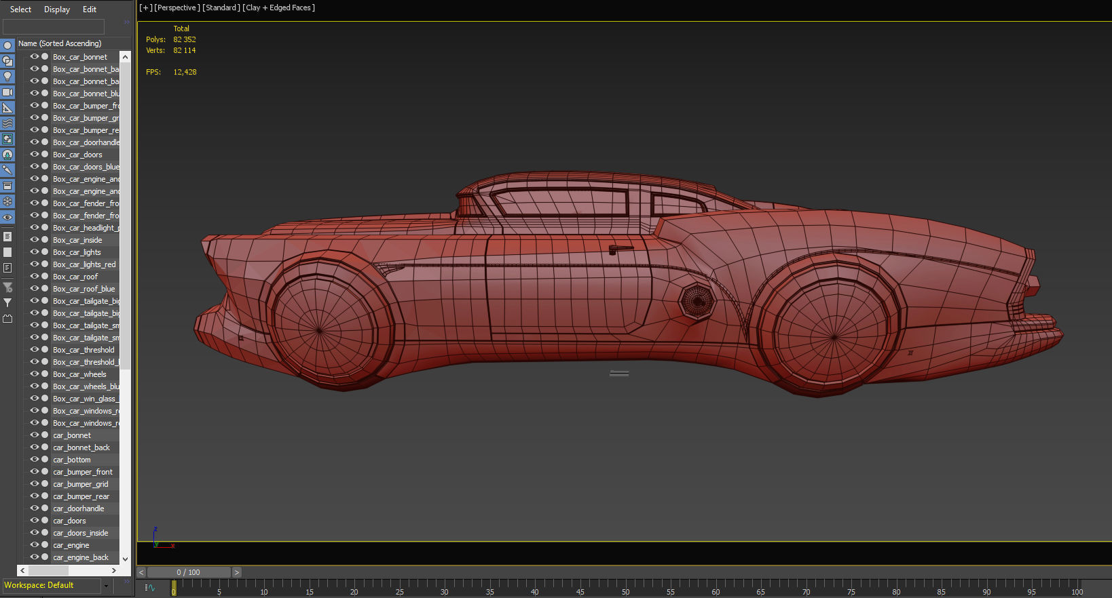Step time slider back with left arrow
The width and height of the screenshot is (1112, 598).
(142, 572)
